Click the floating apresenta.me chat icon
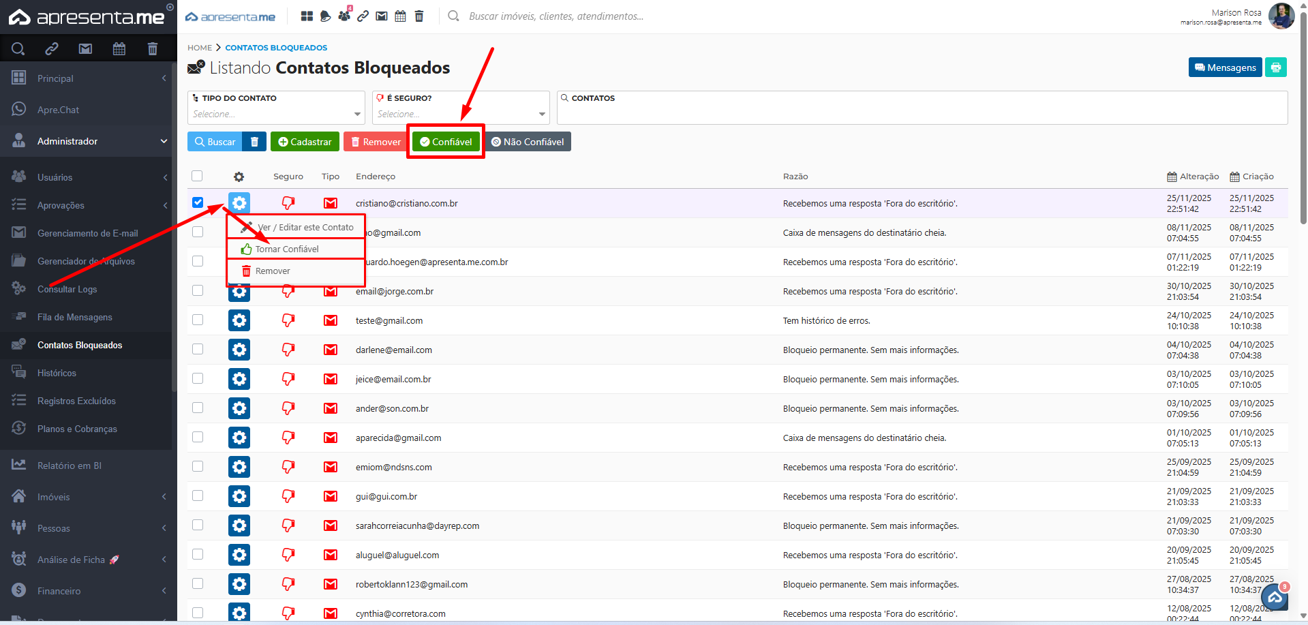 [x=1274, y=598]
